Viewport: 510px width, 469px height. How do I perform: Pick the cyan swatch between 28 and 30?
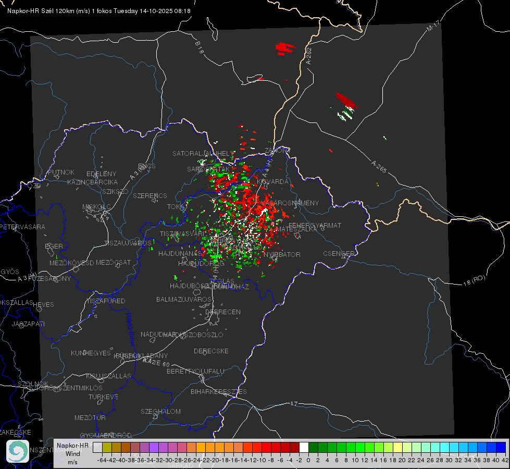[x=444, y=447]
